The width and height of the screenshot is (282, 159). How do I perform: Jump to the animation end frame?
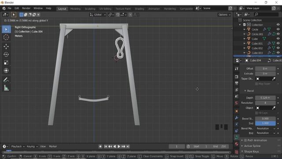(128, 147)
